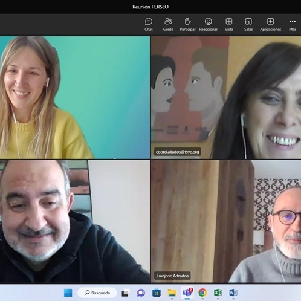This screenshot has height=301, width=301.
Task: Open Excel from the taskbar
Action: click(218, 293)
